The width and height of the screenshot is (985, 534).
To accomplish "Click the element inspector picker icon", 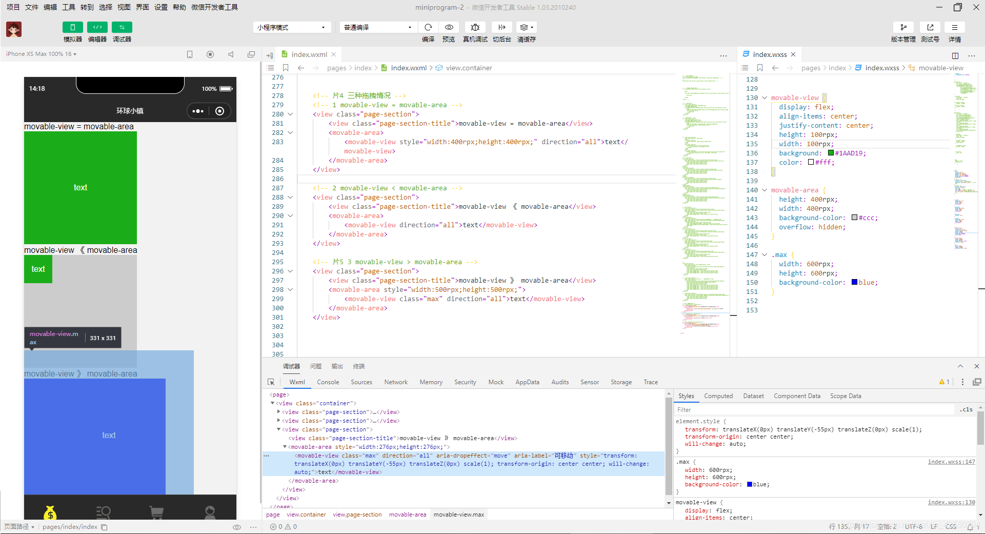I will coord(271,382).
